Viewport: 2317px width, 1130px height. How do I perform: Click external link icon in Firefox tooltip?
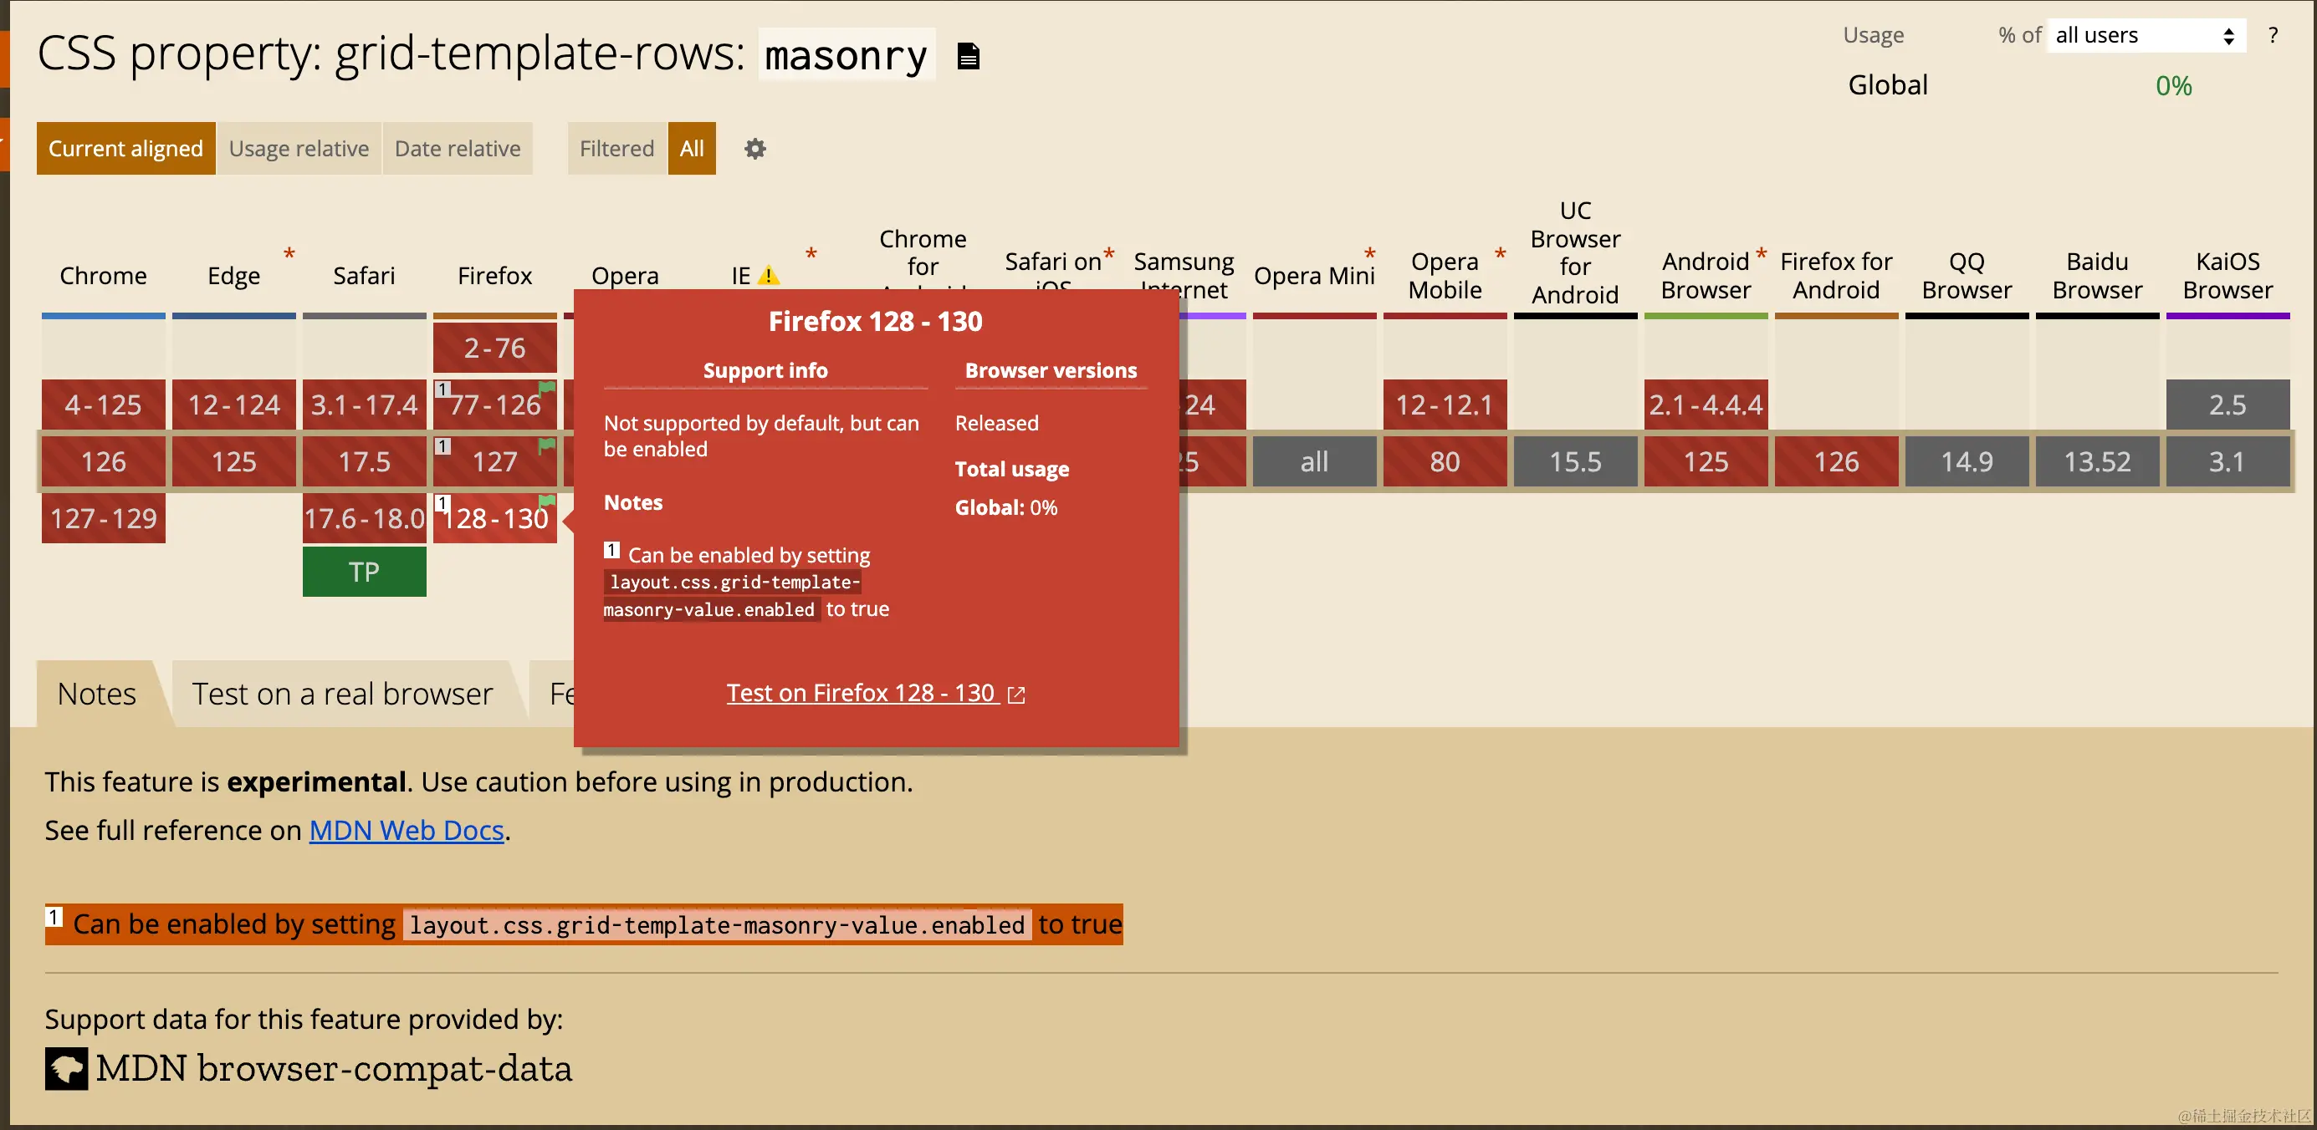click(x=1016, y=694)
